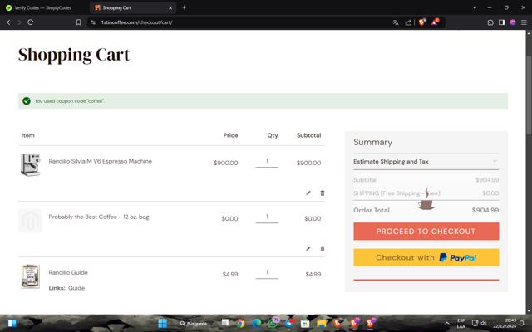Edit the Rancilio Silvia espresso machine item
The width and height of the screenshot is (532, 332).
308,193
